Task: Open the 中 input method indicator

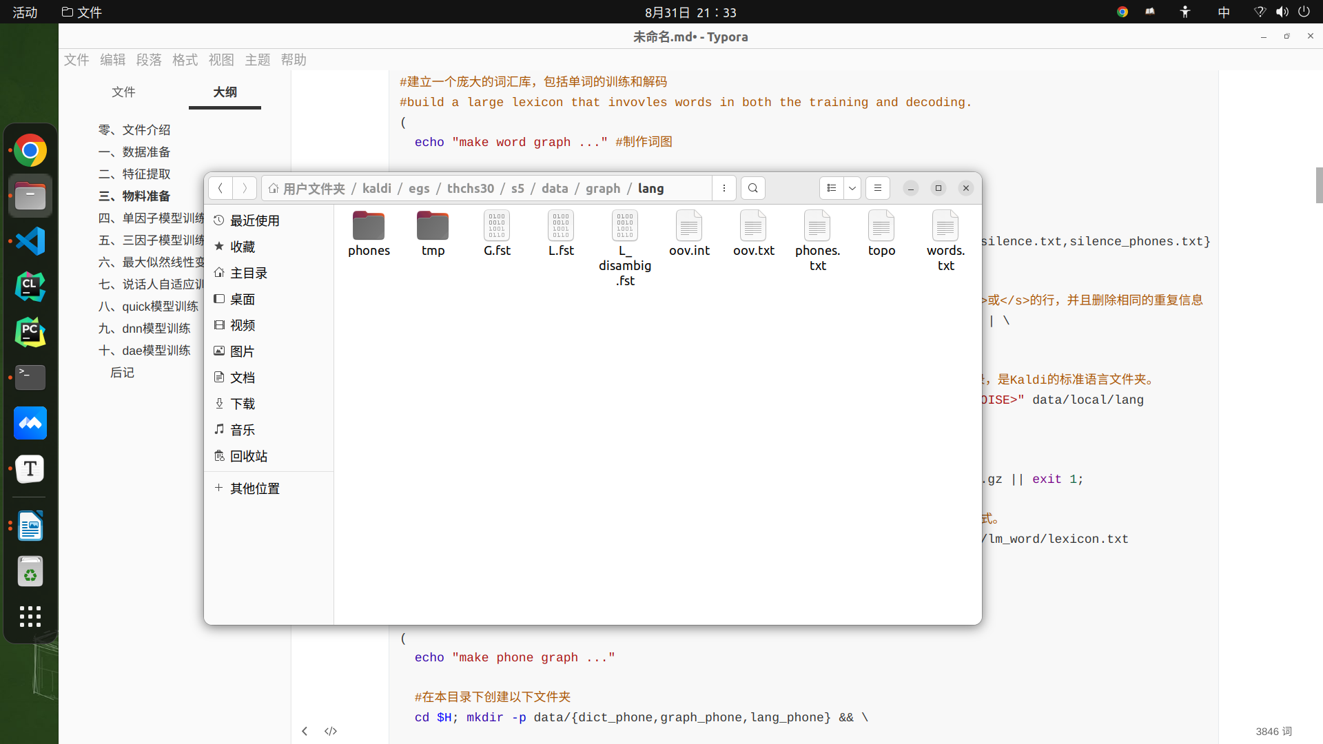Action: pos(1224,12)
